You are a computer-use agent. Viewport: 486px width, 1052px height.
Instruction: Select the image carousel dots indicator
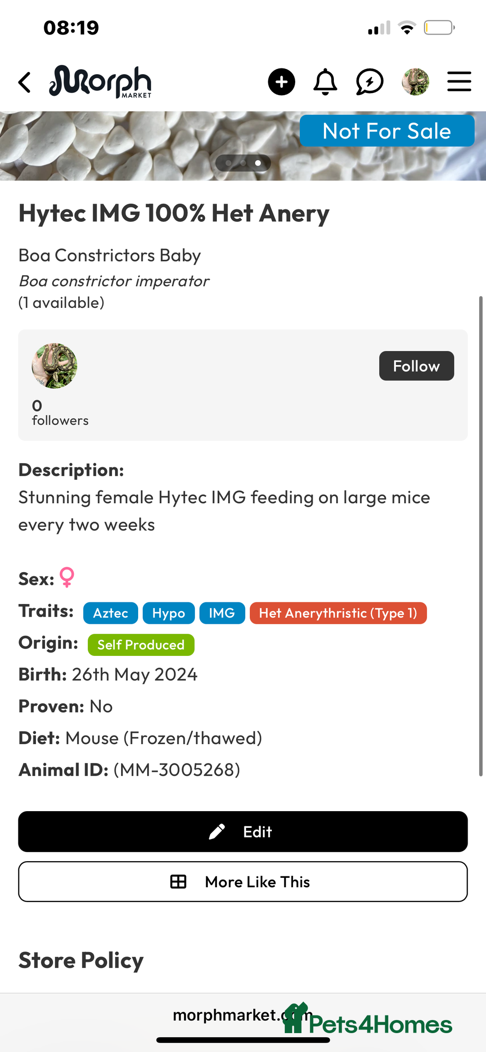[x=243, y=163]
